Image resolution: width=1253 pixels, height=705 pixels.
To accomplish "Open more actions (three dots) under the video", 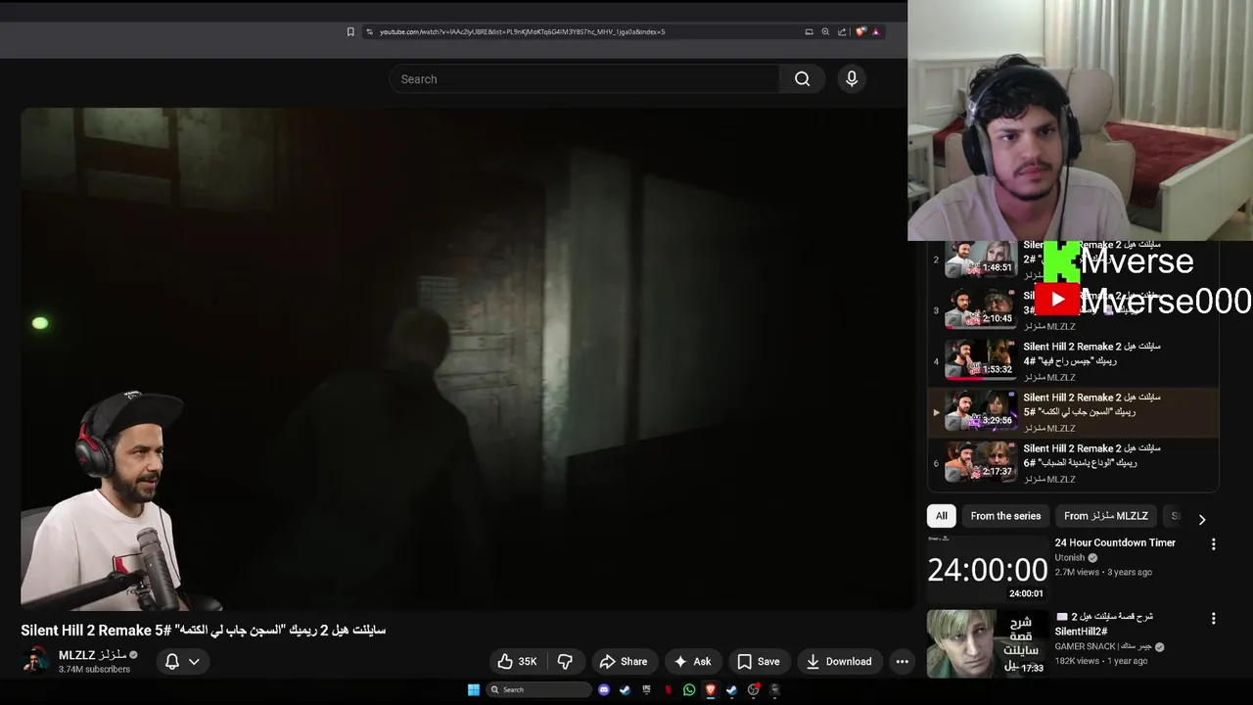I will pyautogui.click(x=903, y=662).
